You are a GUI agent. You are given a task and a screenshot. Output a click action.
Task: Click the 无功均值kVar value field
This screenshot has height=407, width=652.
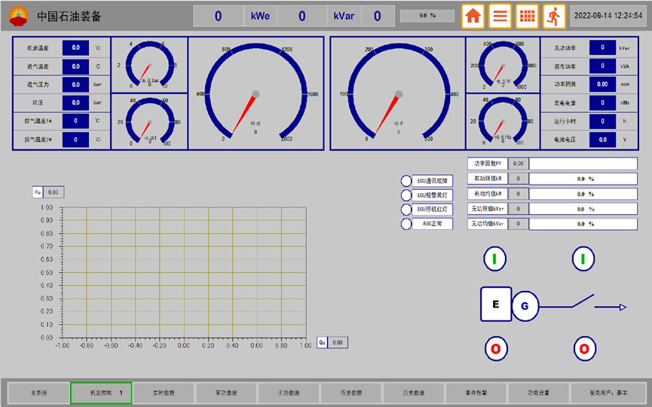click(518, 224)
